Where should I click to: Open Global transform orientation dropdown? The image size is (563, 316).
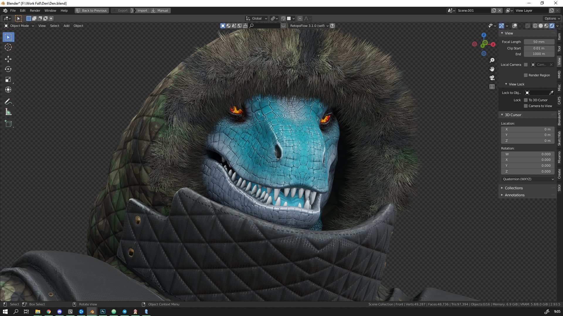(x=256, y=18)
